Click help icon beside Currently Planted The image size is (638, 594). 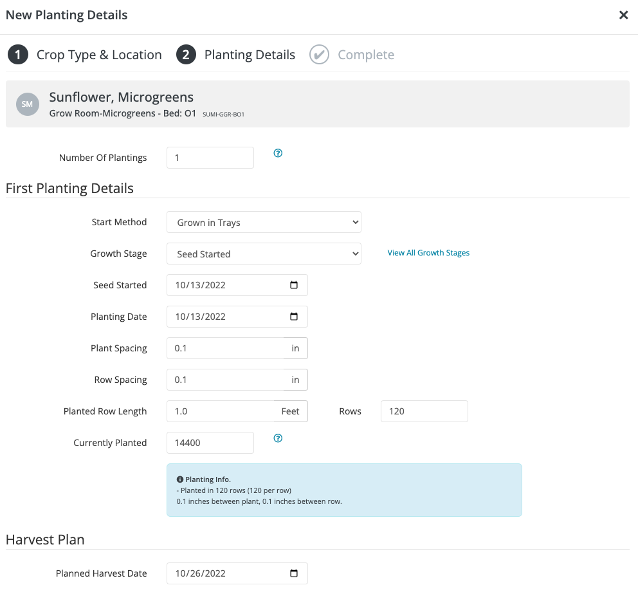pyautogui.click(x=278, y=438)
